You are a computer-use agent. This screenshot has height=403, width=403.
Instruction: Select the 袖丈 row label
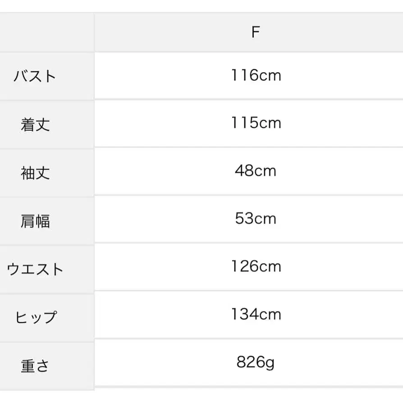pos(35,173)
